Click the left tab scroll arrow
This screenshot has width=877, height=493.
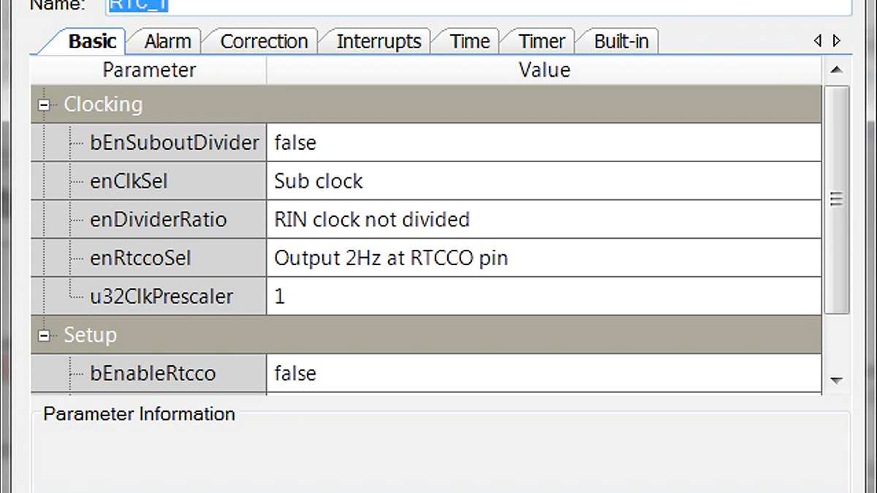pos(818,41)
